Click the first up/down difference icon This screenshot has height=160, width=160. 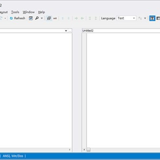pyautogui.click(x=63, y=18)
